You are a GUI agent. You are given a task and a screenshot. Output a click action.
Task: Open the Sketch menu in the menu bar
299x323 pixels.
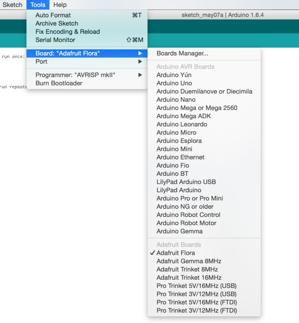(x=12, y=5)
